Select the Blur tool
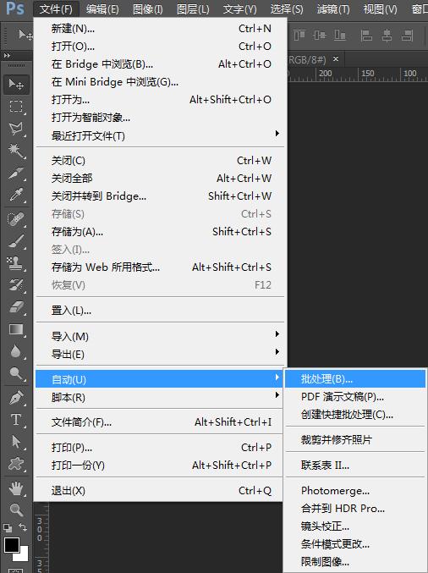Image resolution: width=428 pixels, height=573 pixels. pos(16,351)
